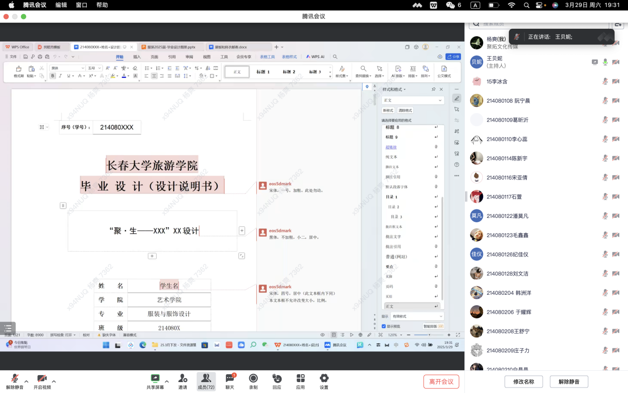This screenshot has height=393, width=628.
Task: Toggle camera for 214080110李心蕊
Action: pyautogui.click(x=616, y=139)
